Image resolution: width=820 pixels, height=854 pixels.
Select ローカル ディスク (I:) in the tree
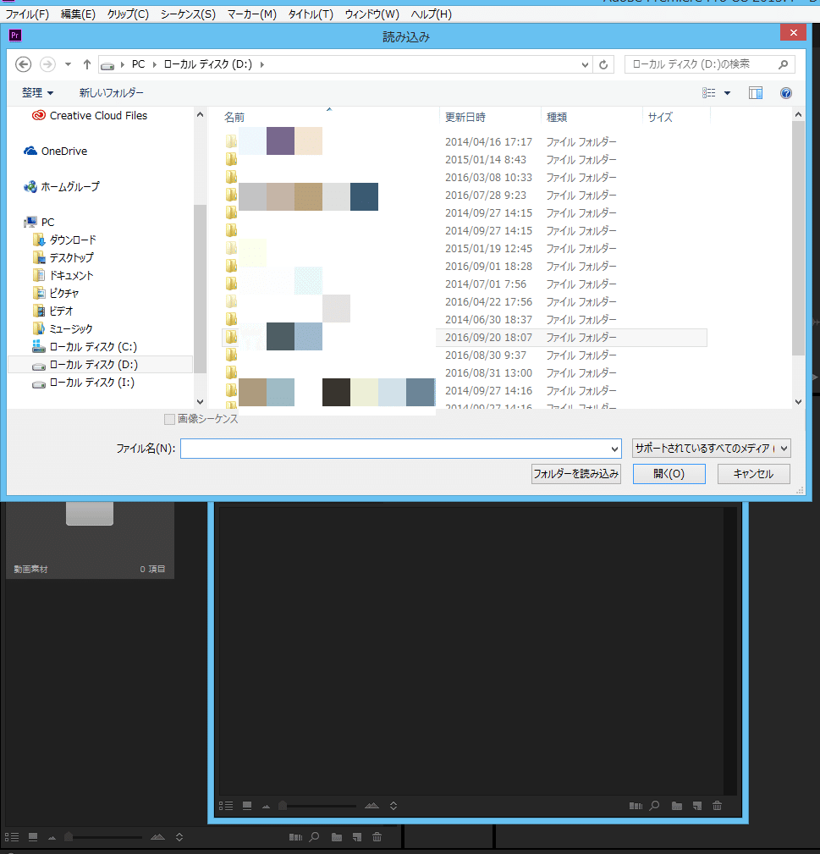coord(83,383)
